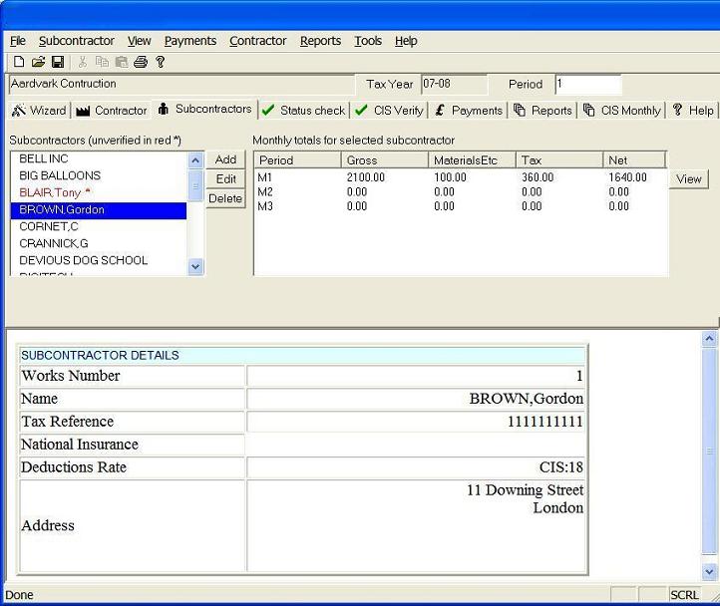Open the File menu

(18, 41)
